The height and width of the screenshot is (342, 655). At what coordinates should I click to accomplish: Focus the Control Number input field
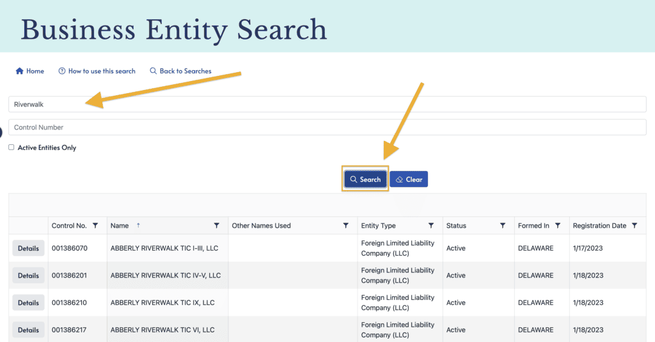click(x=327, y=128)
